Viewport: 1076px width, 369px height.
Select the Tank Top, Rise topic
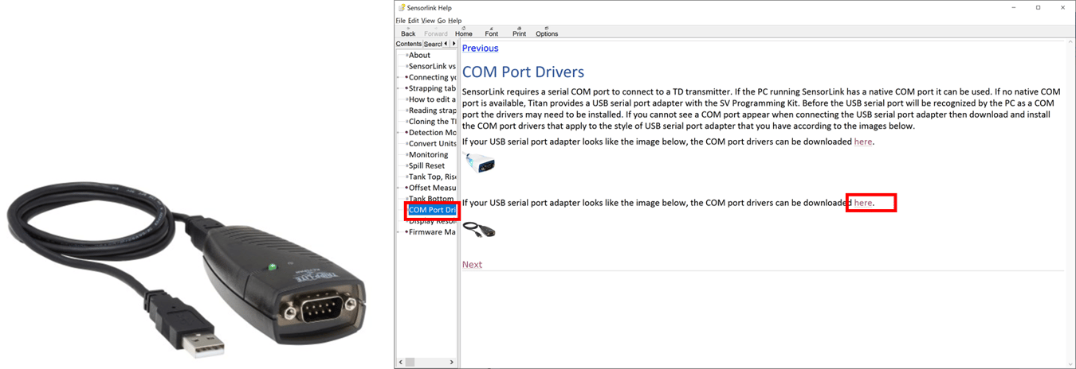pyautogui.click(x=432, y=177)
